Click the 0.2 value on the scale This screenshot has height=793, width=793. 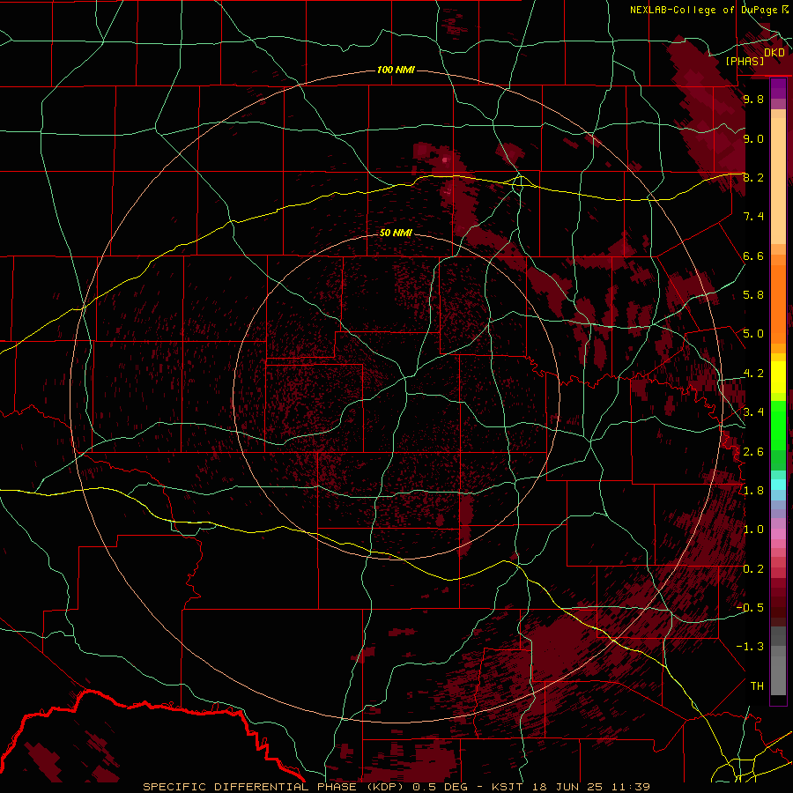pyautogui.click(x=753, y=569)
